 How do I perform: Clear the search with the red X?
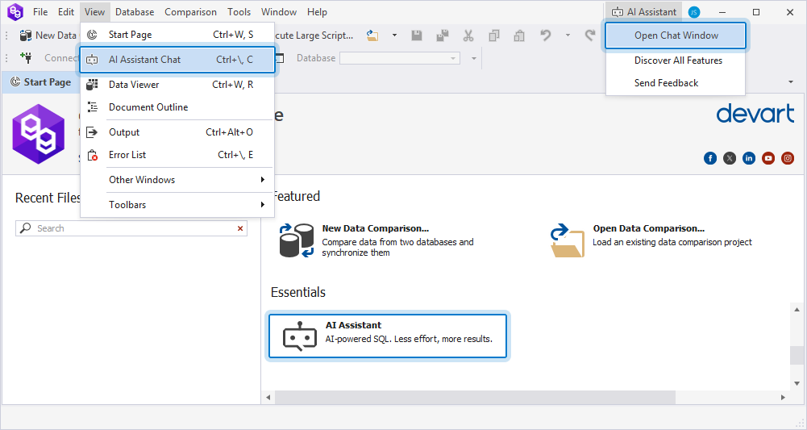point(239,228)
